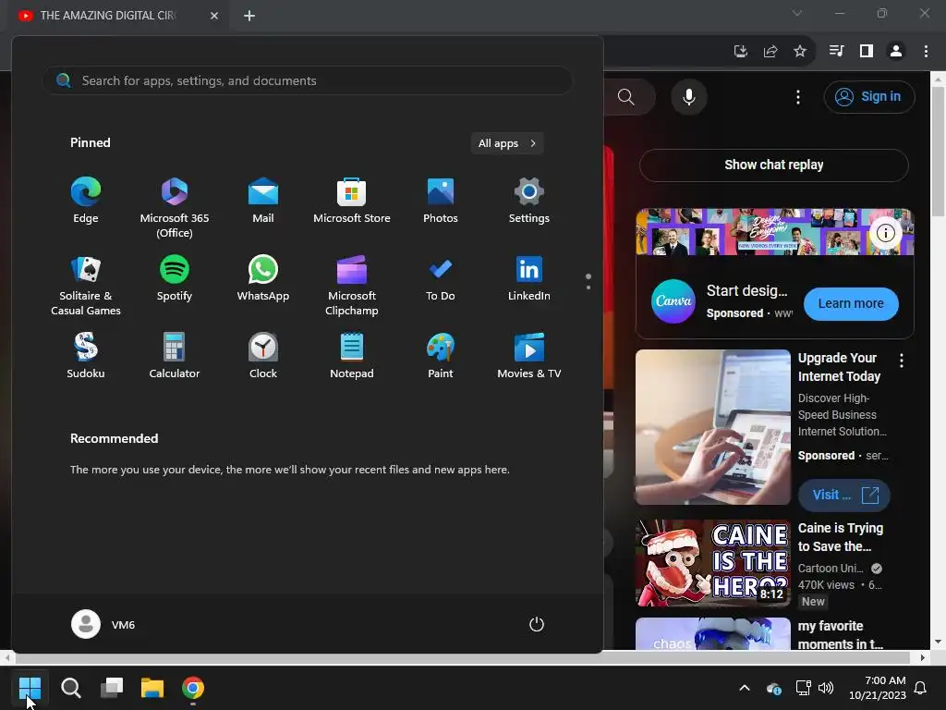Image resolution: width=946 pixels, height=710 pixels.
Task: Click the Windows Start button on taskbar
Action: 30,688
